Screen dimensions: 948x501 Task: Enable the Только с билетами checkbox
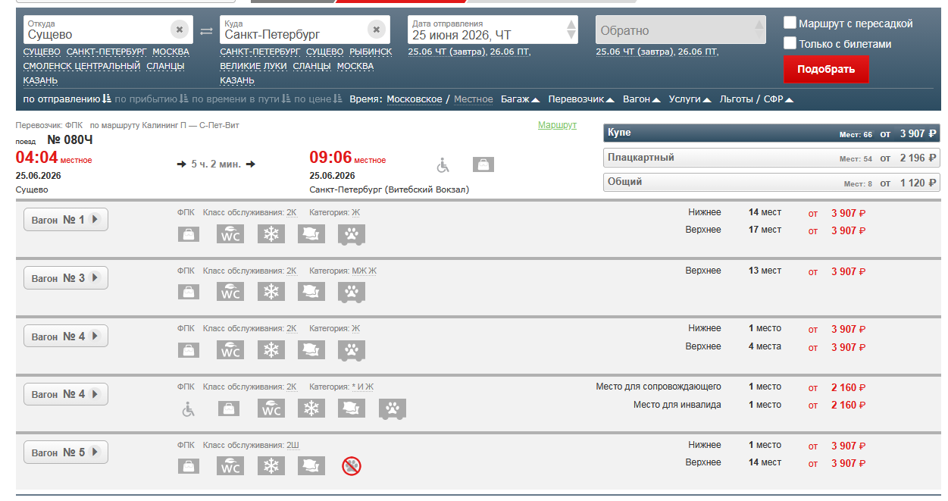(790, 43)
